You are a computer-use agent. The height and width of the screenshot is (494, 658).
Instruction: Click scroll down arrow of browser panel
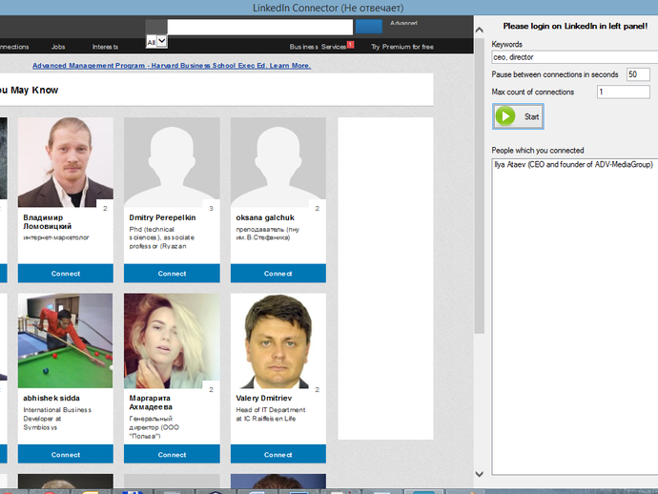pos(480,474)
